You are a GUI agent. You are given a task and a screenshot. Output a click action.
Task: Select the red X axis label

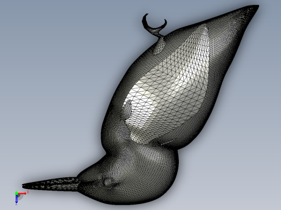point(28,192)
